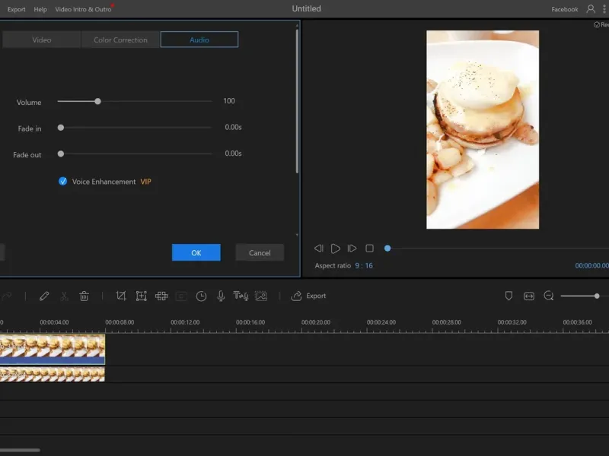Screen dimensions: 609x456
Task: Select the first video clip on timeline
Action: [x=52, y=348]
